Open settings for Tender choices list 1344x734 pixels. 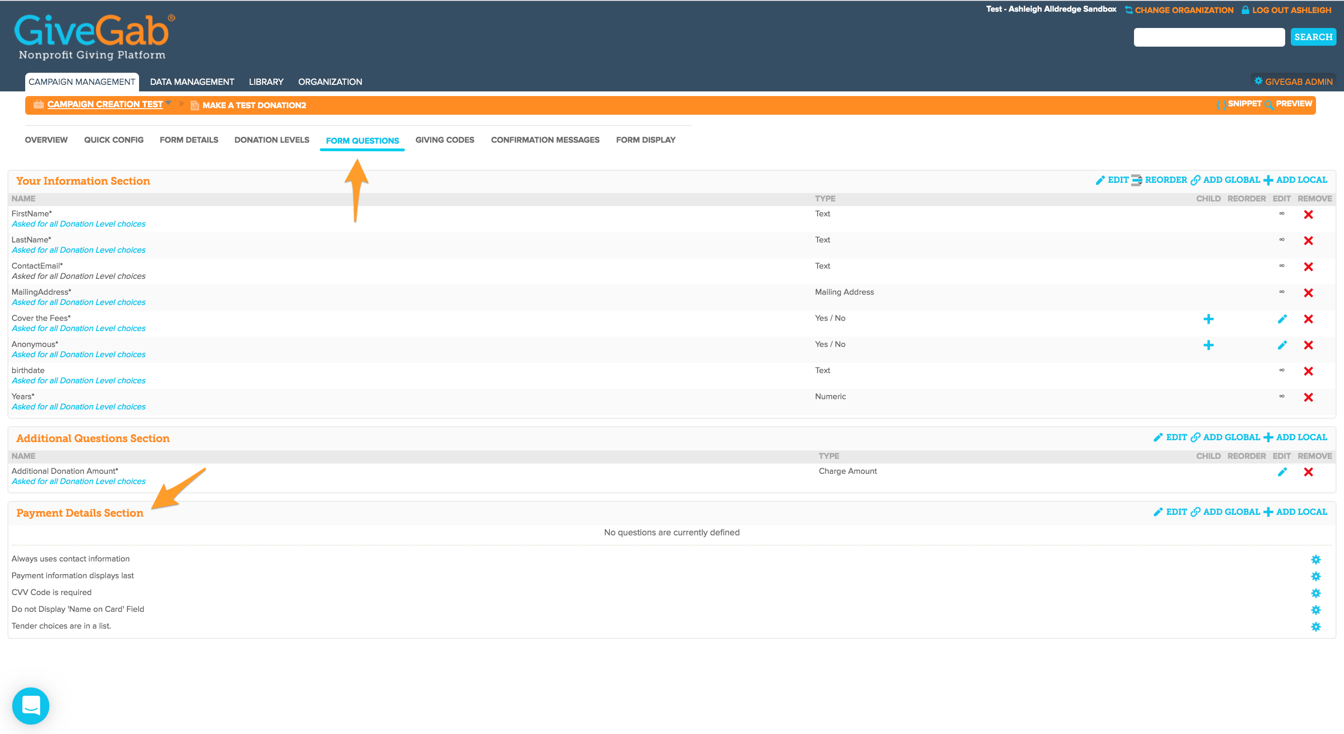pos(1316,626)
